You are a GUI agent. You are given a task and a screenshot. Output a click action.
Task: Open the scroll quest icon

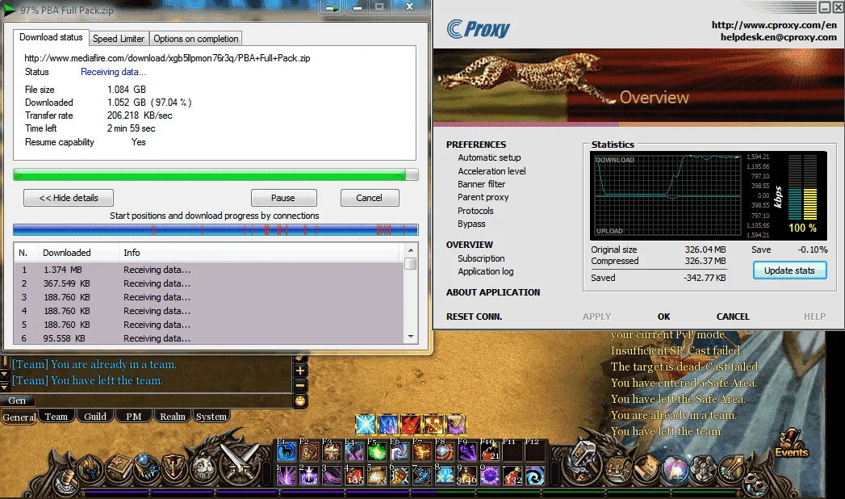tap(646, 467)
